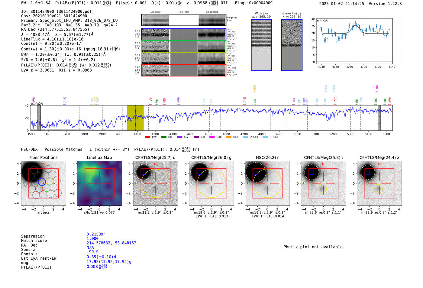
Task: Click the With Sky image panel
Action: pos(261,45)
